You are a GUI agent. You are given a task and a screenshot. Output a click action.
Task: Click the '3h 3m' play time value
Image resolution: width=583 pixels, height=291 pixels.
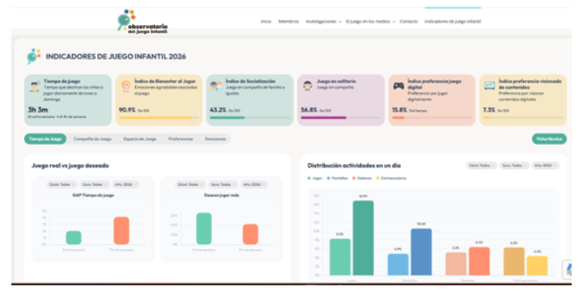(x=38, y=110)
